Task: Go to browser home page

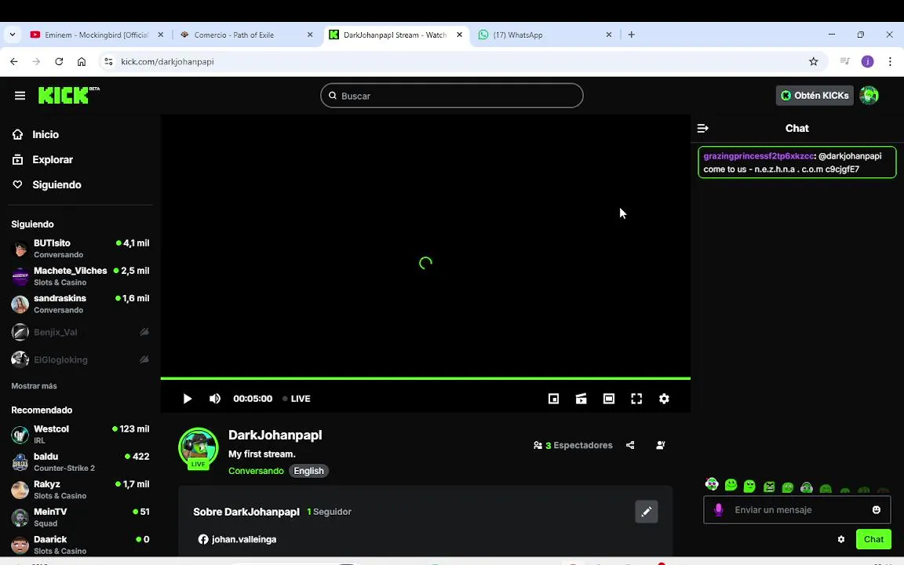Action: click(82, 62)
